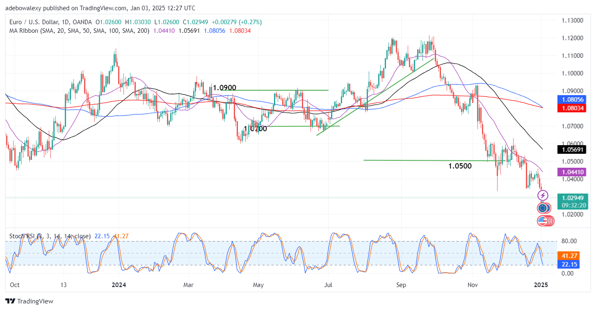
Task: Click the Sep label on the time axis
Action: pyautogui.click(x=402, y=285)
